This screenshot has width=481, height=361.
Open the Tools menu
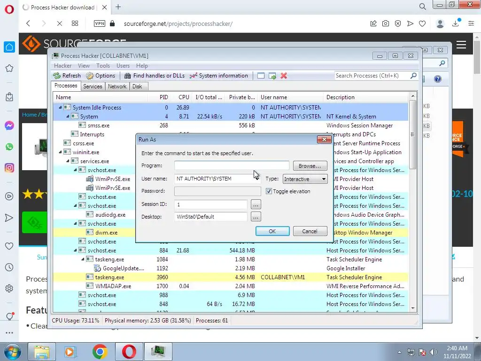pos(103,66)
